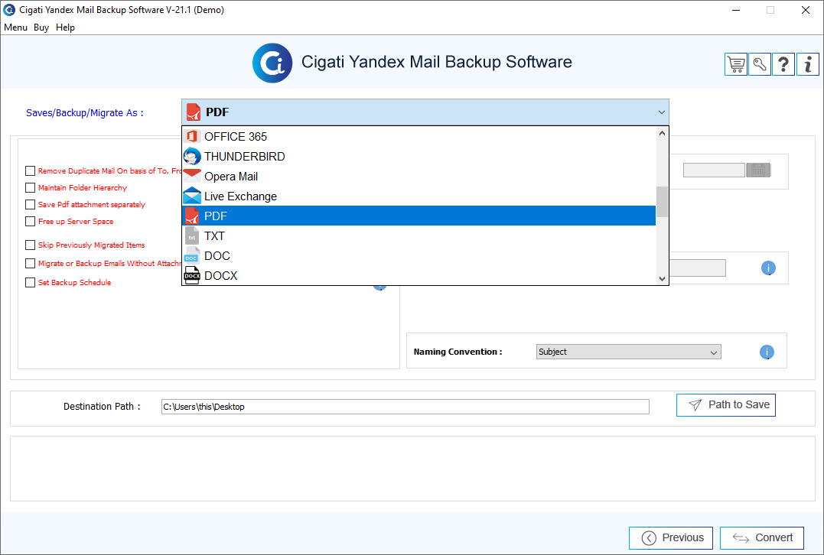Click the info icon above Naming Convention
The width and height of the screenshot is (824, 555).
coord(768,268)
